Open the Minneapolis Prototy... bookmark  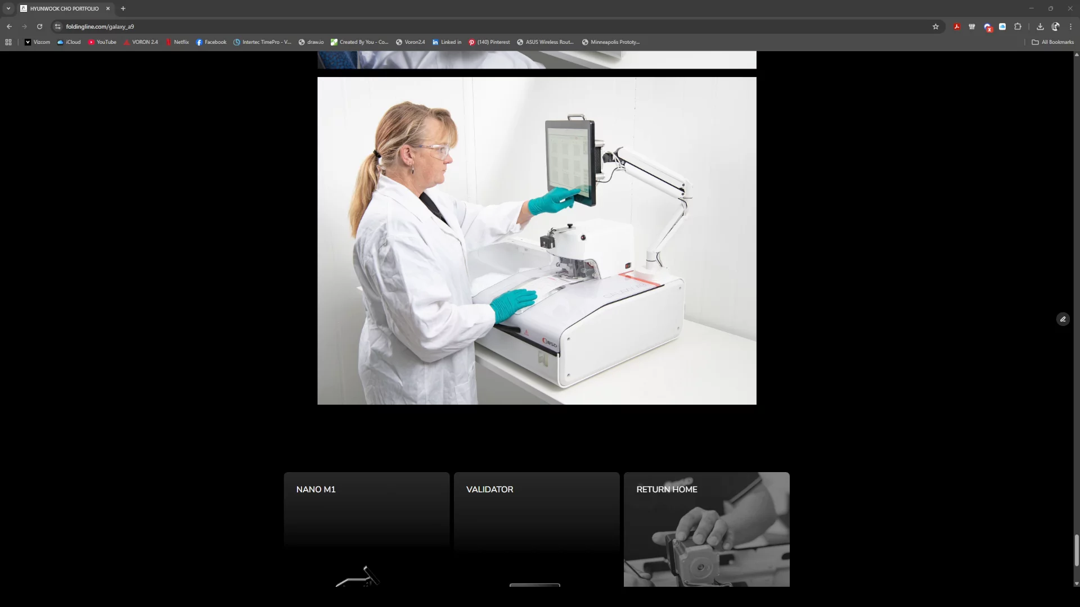[x=610, y=42]
